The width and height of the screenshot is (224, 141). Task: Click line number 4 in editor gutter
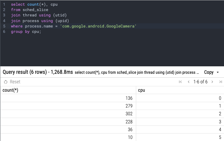point(4,21)
